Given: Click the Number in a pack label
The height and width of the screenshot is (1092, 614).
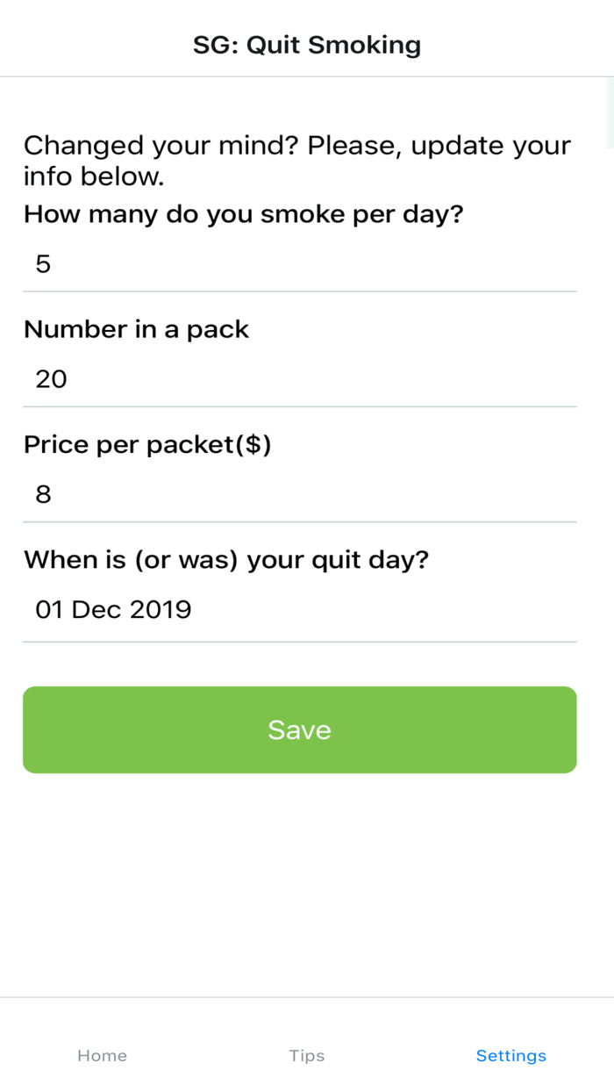Looking at the screenshot, I should point(136,329).
